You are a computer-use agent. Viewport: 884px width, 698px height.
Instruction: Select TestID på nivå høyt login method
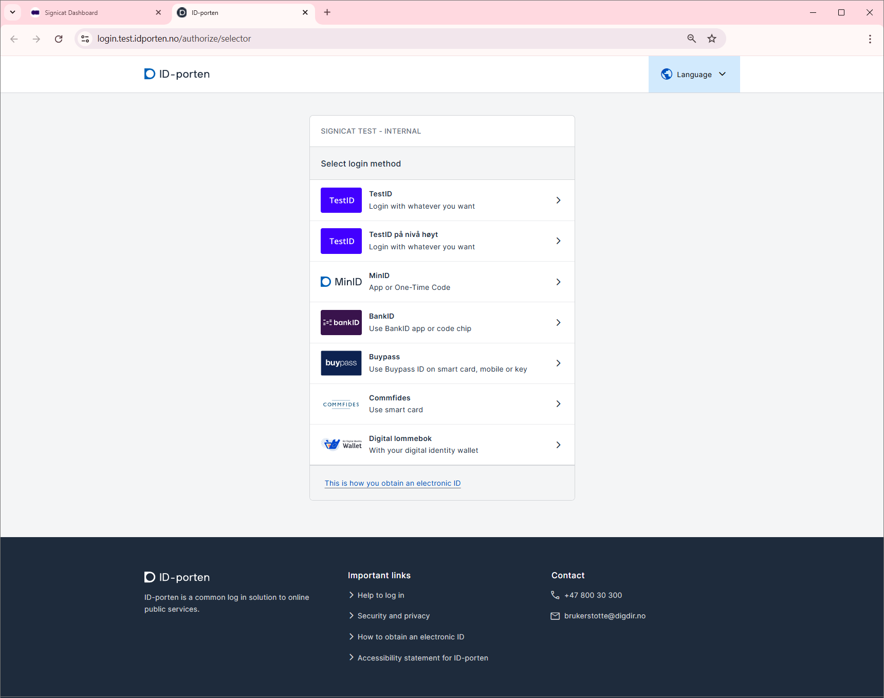coord(442,241)
